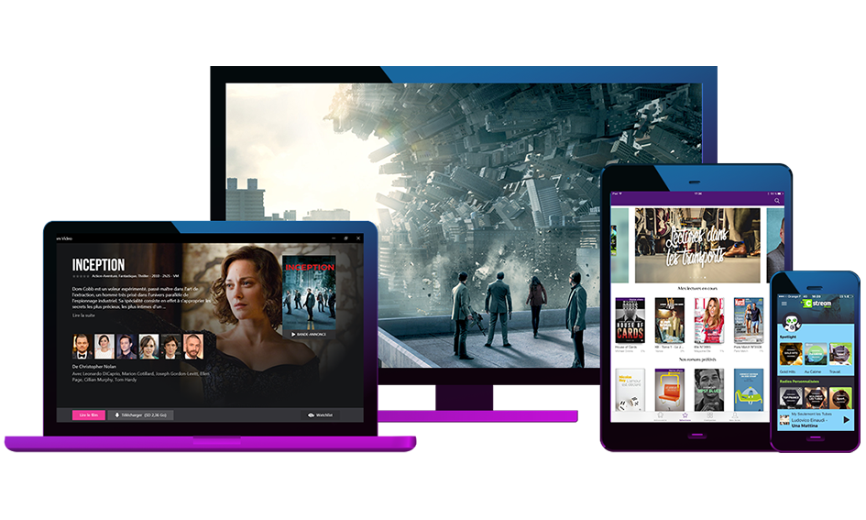Viewport: 866px width, 520px height.
Task: Click the Télécharger download button on laptop
Action: coord(141,415)
